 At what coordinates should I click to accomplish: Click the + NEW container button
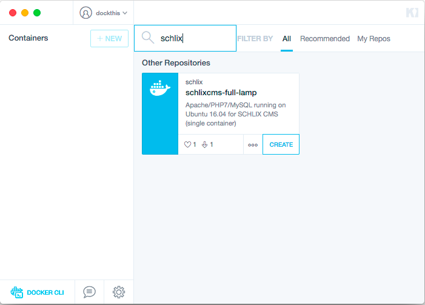[x=109, y=38]
